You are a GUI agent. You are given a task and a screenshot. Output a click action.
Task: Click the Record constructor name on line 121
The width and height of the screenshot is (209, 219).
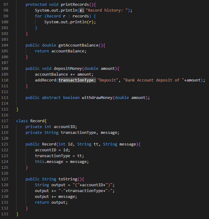tap(49, 144)
